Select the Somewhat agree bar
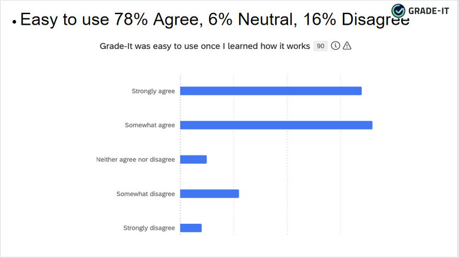The image size is (459, 258). tap(276, 125)
